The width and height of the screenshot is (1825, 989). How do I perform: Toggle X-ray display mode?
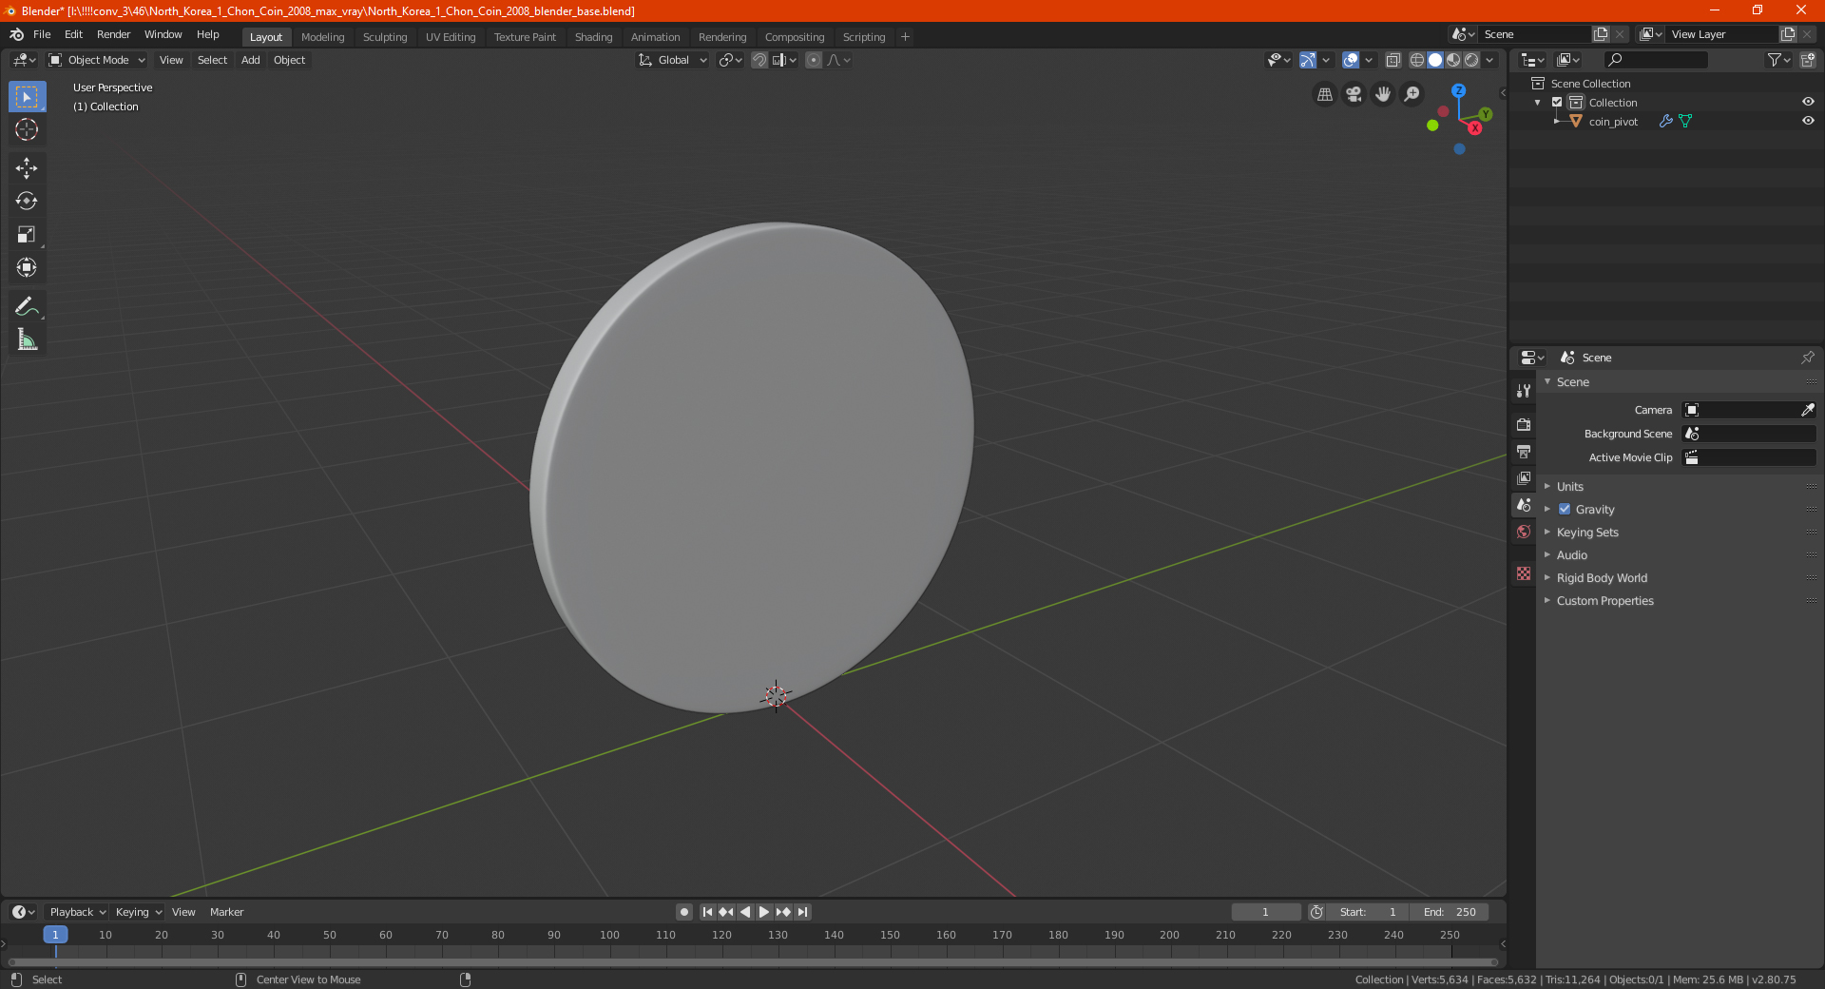[1393, 60]
